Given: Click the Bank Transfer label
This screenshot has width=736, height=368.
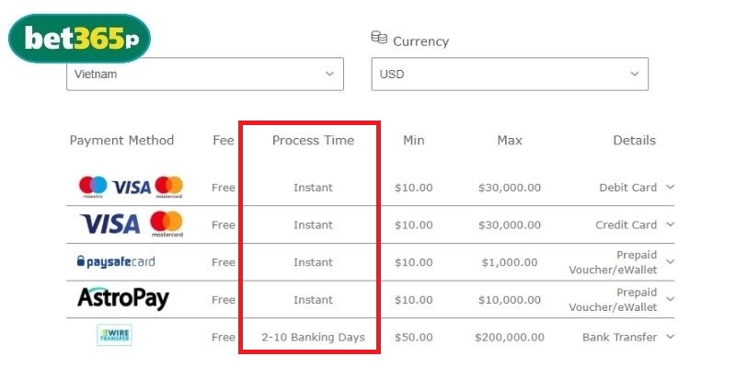Looking at the screenshot, I should pos(619,338).
